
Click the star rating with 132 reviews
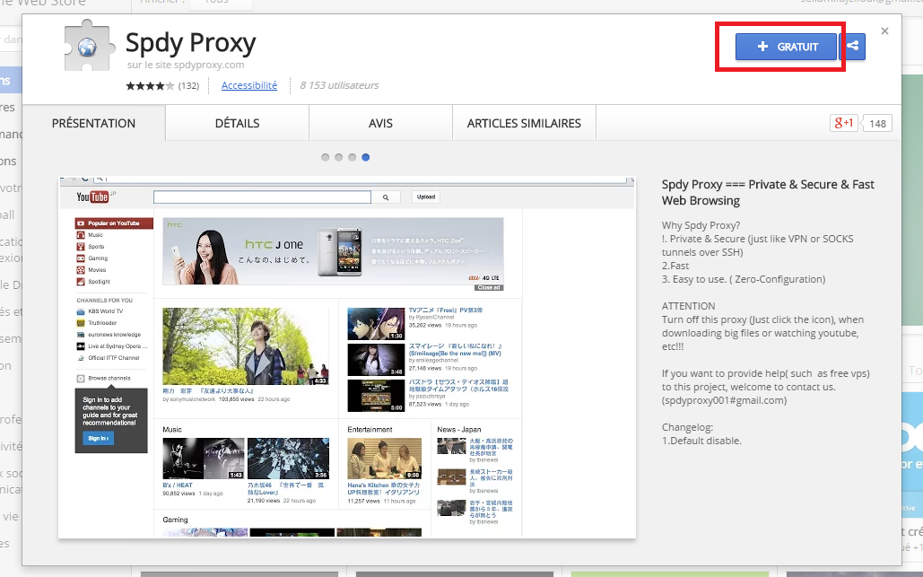(162, 86)
